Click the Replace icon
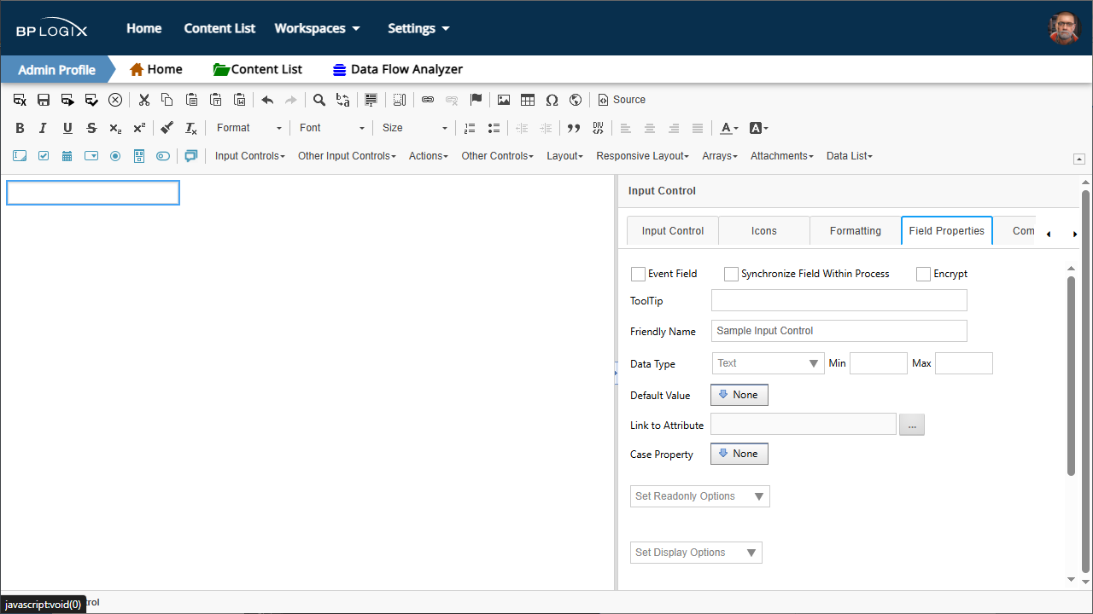Image resolution: width=1093 pixels, height=614 pixels. pyautogui.click(x=343, y=100)
